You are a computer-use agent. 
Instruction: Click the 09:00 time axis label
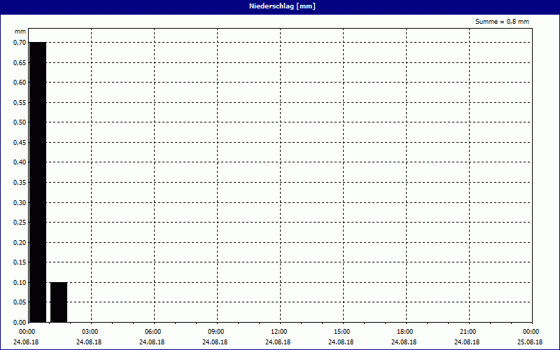click(x=216, y=332)
